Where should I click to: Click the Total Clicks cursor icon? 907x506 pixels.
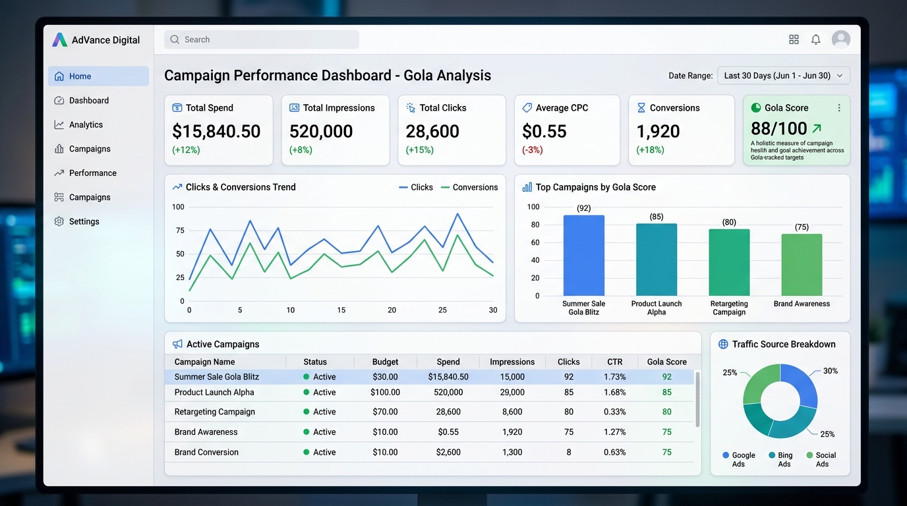coord(411,108)
